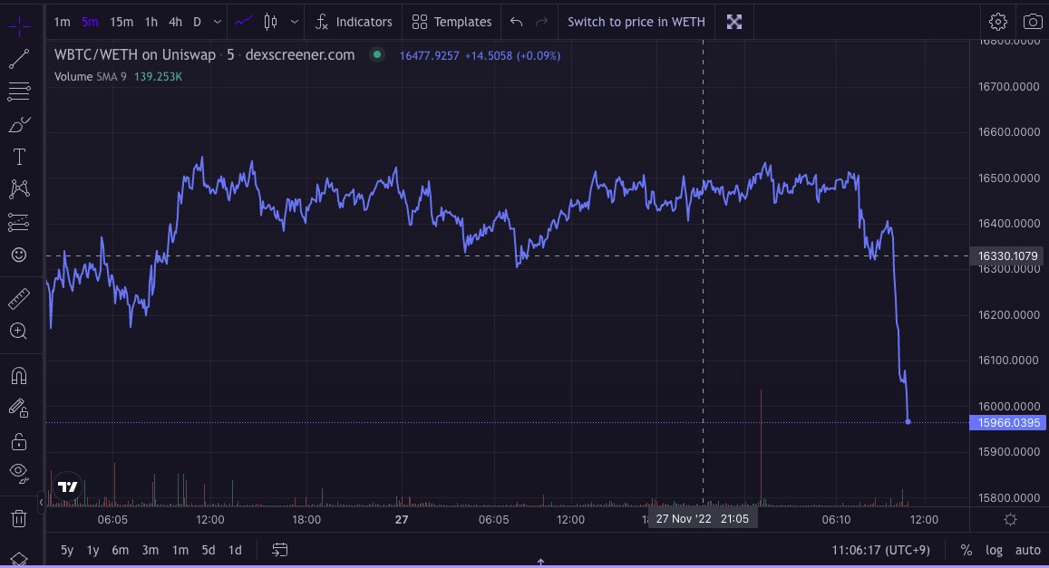This screenshot has width=1049, height=568.
Task: Set date range to 1d
Action: tap(235, 550)
